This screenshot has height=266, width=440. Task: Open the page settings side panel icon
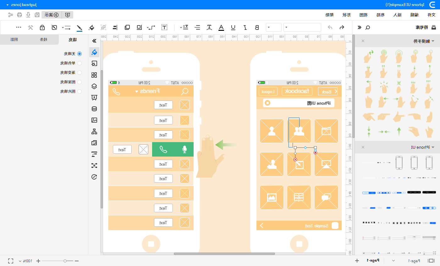[x=94, y=64]
